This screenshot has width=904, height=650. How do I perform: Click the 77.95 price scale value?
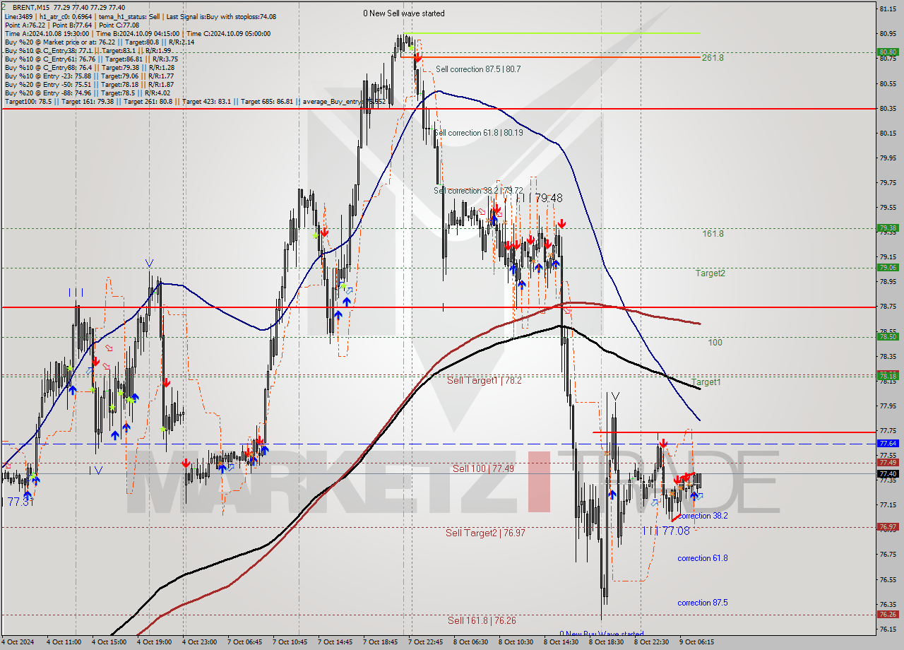point(887,406)
